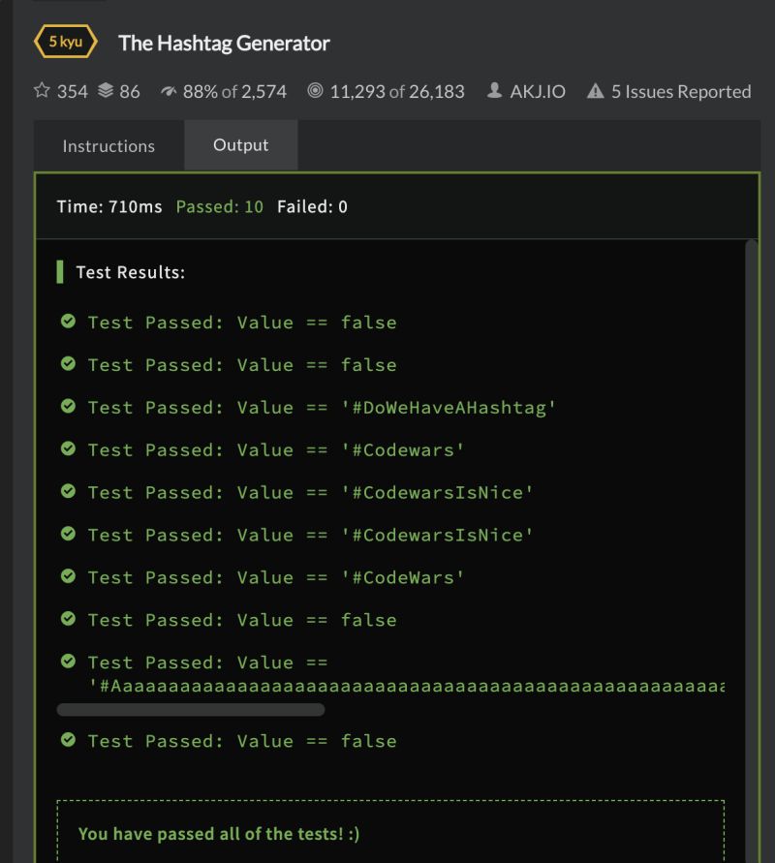Click the author user icon beside AKJ.IO
This screenshot has height=863, width=775.
point(494,90)
